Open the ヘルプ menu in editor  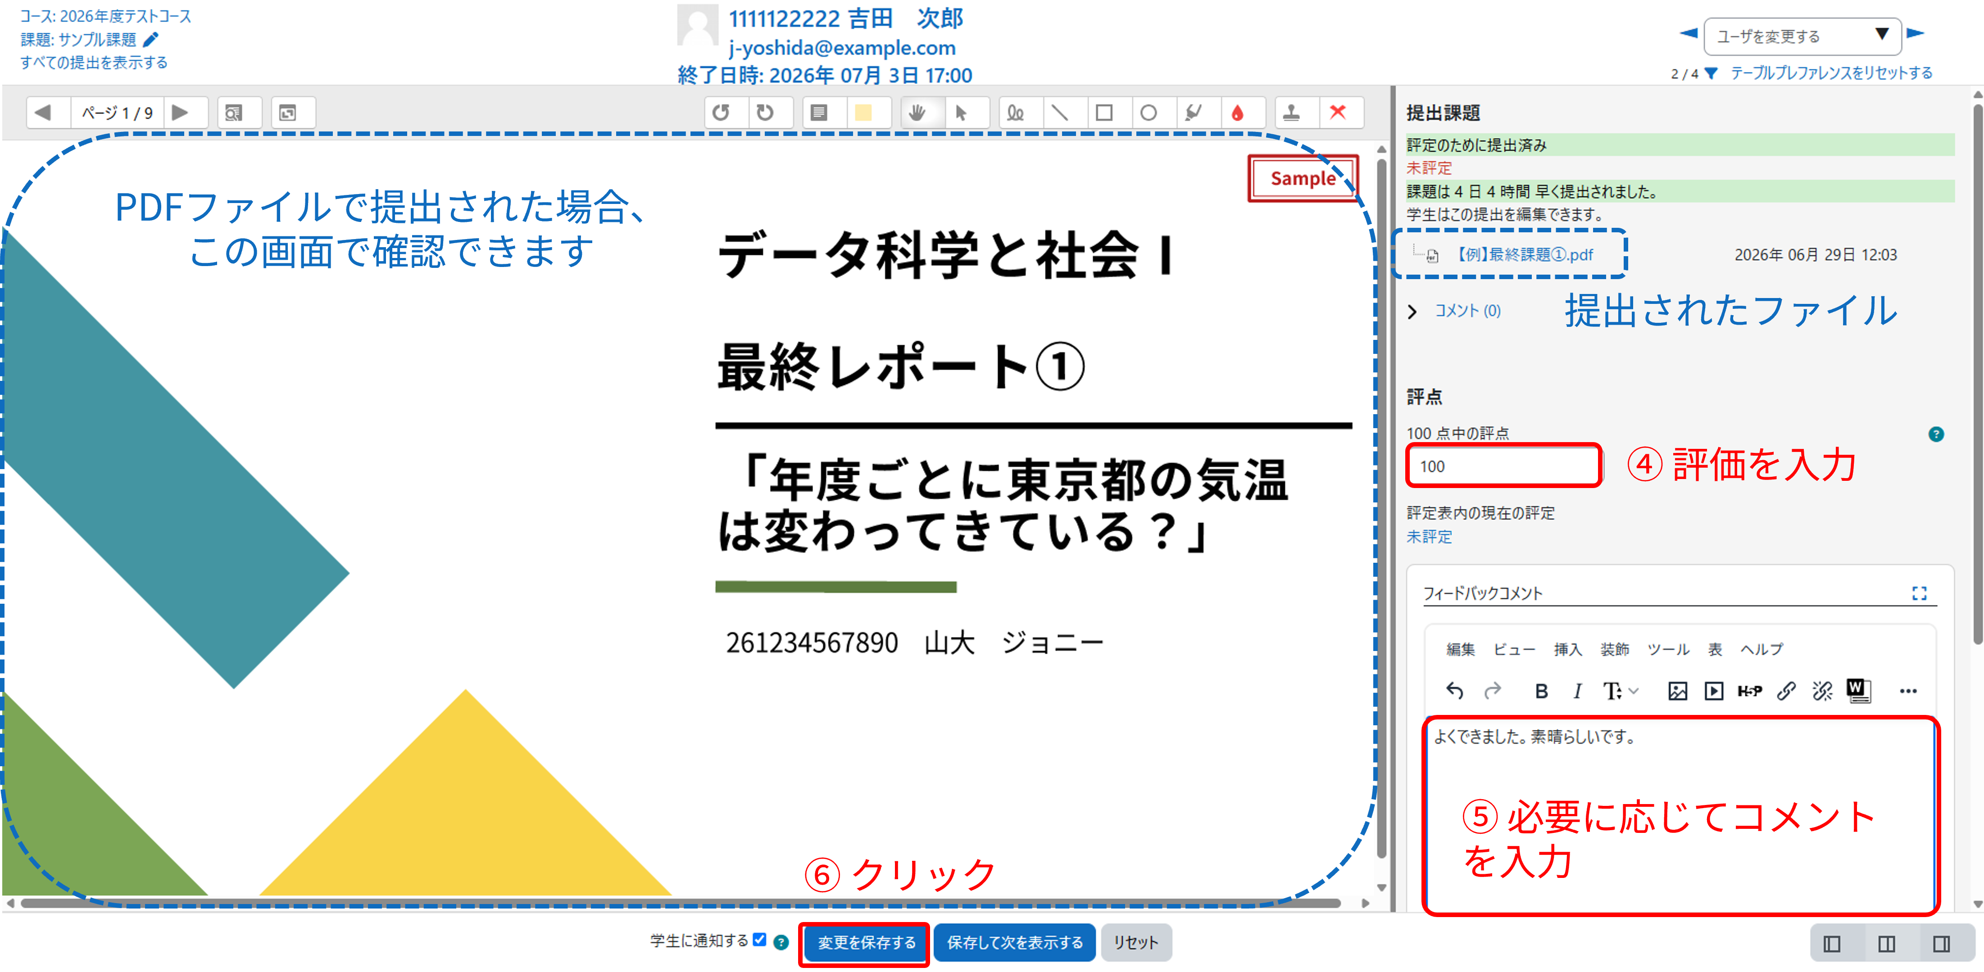pyautogui.click(x=1762, y=650)
